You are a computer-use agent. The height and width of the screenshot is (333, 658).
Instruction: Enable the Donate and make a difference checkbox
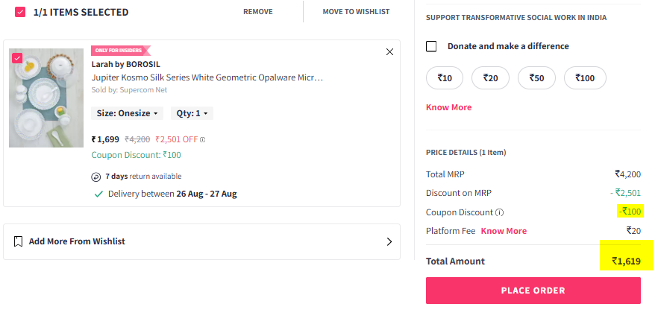coord(431,46)
